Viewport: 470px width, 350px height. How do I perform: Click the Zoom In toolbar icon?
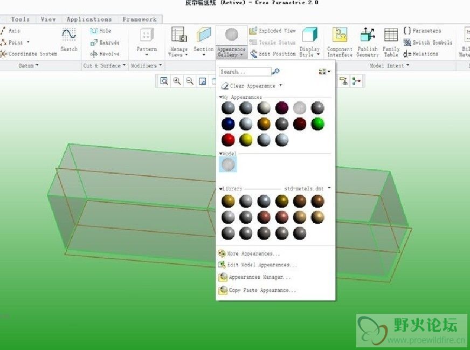click(177, 81)
